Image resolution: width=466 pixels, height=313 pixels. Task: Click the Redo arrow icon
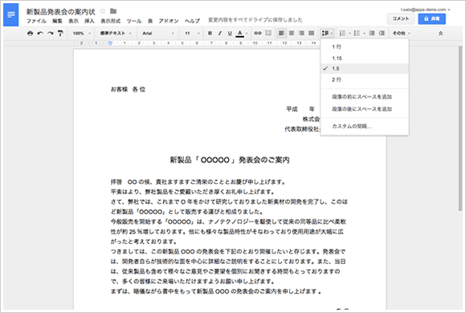(51, 33)
